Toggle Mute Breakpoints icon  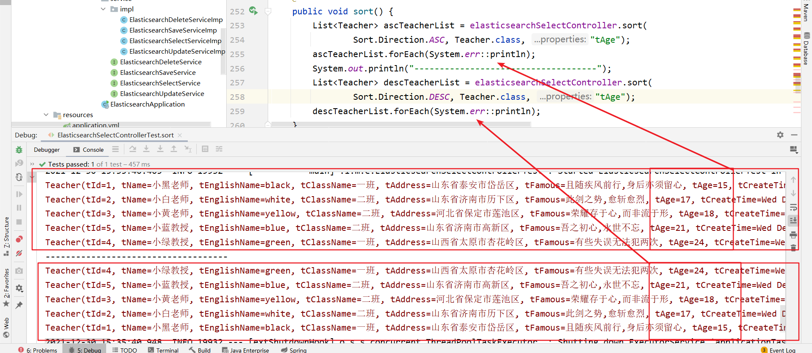19,253
